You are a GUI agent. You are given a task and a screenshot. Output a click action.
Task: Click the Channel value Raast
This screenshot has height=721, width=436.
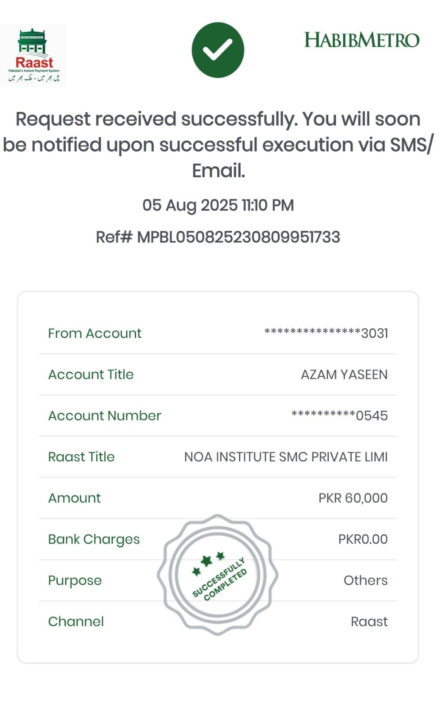coord(369,622)
